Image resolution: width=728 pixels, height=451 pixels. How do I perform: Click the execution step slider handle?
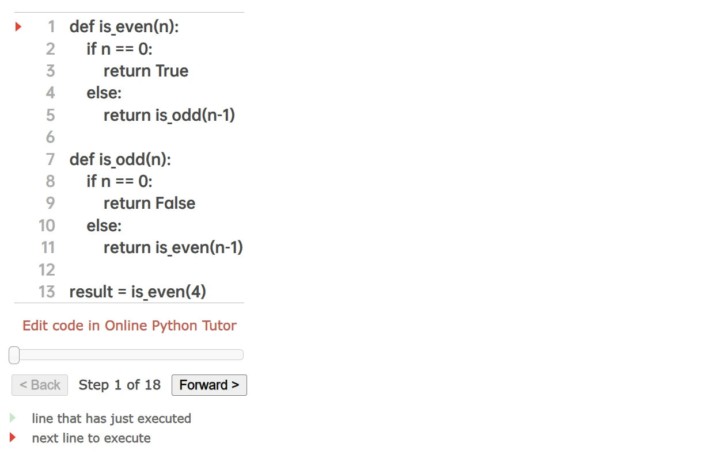14,355
